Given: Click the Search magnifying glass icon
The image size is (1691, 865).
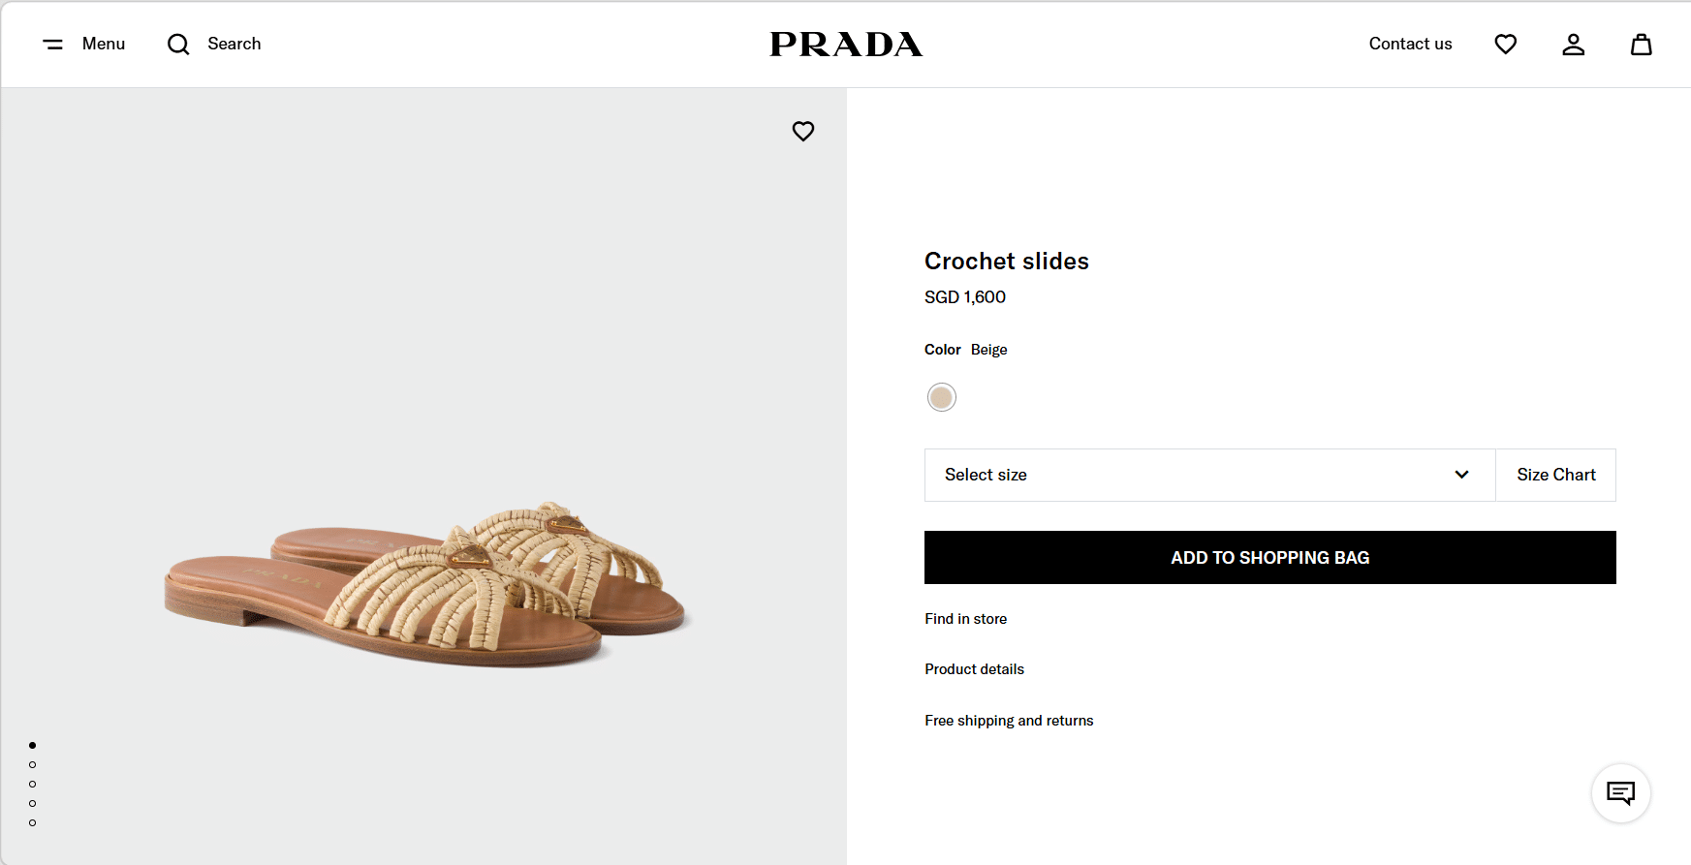Looking at the screenshot, I should [178, 45].
